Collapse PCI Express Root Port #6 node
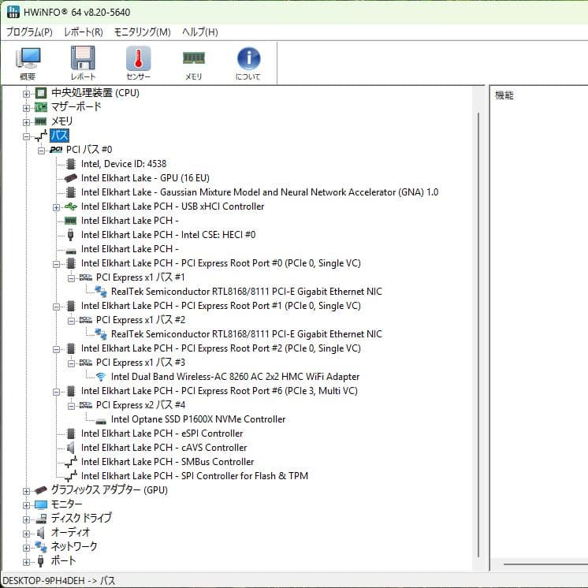The height and width of the screenshot is (588, 588). tap(56, 391)
